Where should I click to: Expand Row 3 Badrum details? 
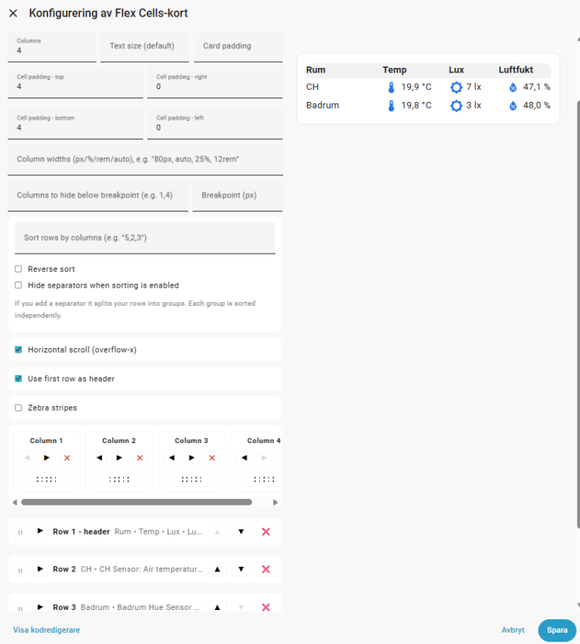coord(40,606)
